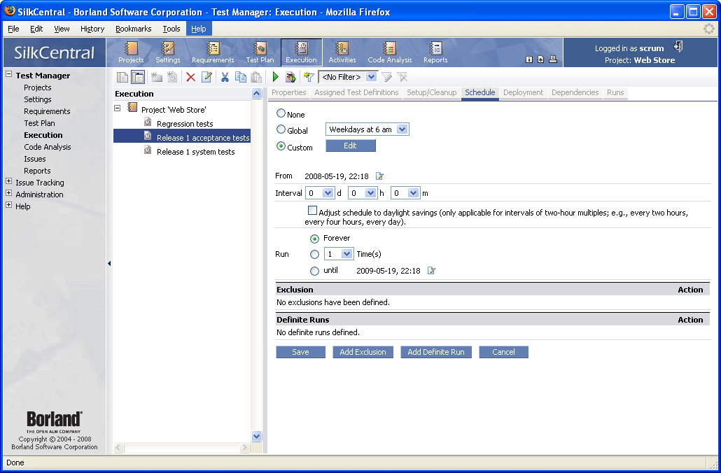Viewport: 721px width, 473px height.
Task: Collapse the Test Manager sidebar section
Action: coord(8,74)
